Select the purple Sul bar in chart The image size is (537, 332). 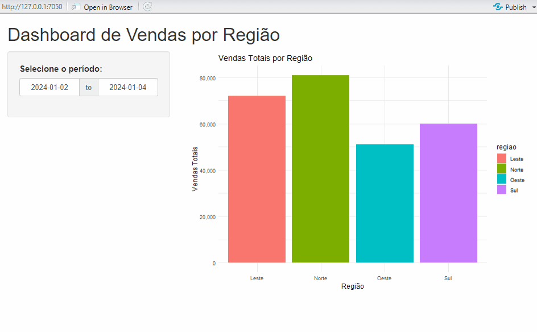pos(448,193)
